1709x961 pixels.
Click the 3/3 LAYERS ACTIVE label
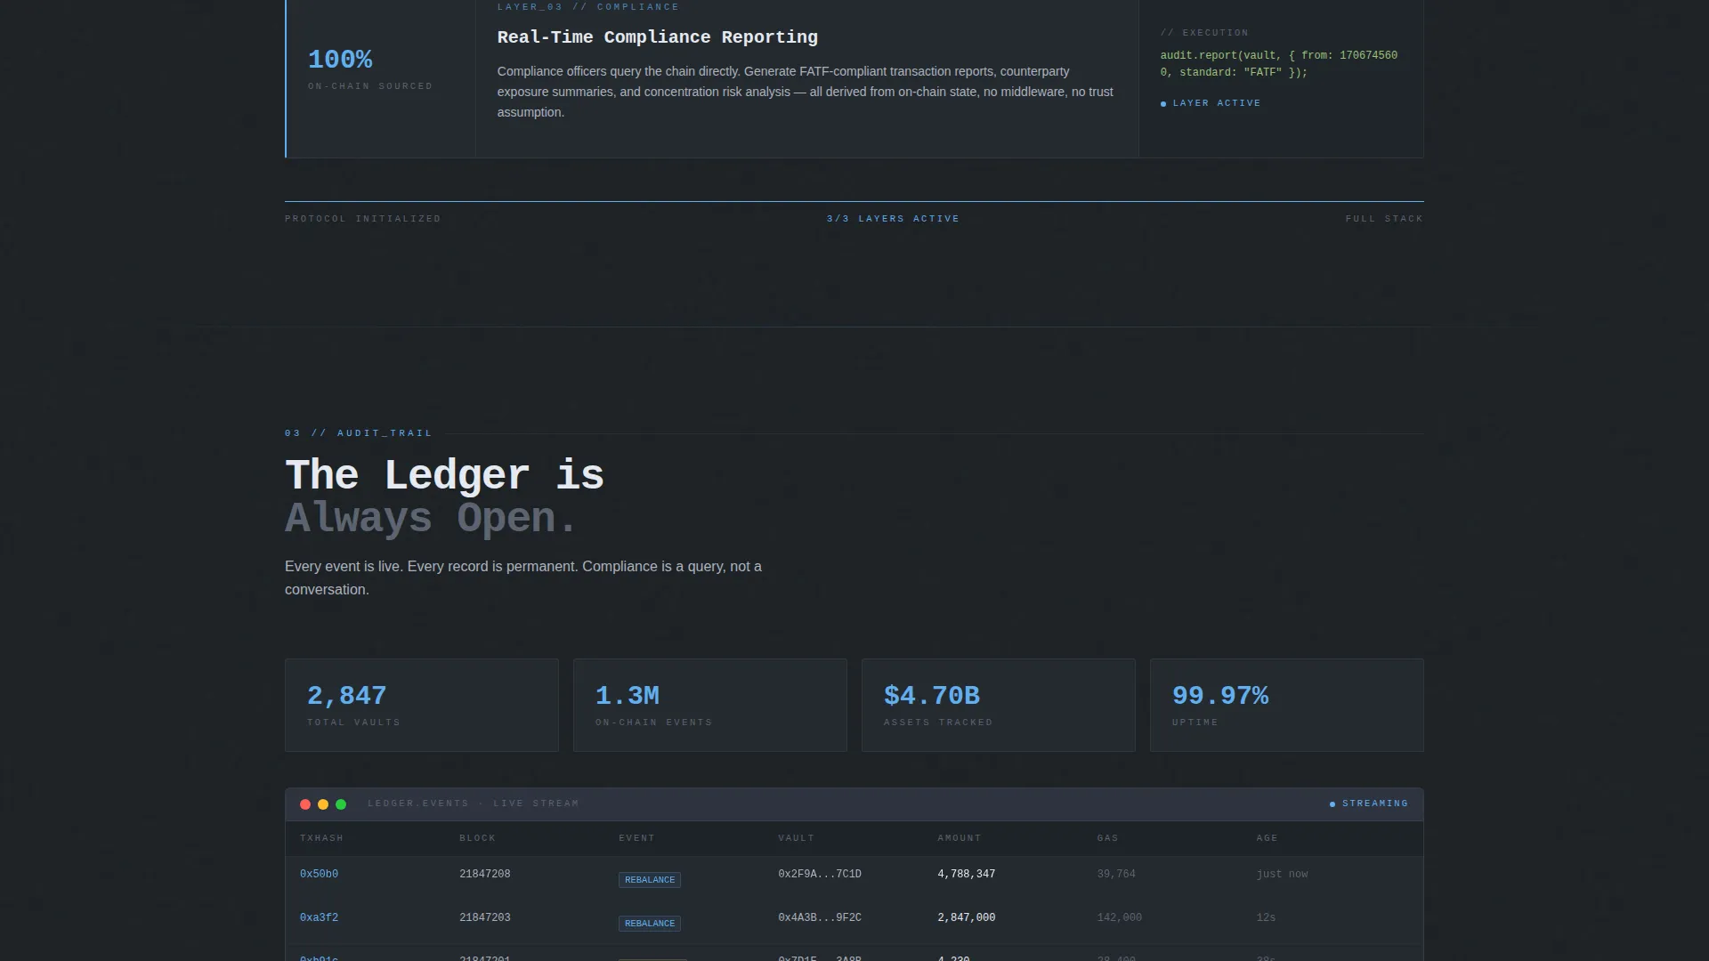pos(893,219)
